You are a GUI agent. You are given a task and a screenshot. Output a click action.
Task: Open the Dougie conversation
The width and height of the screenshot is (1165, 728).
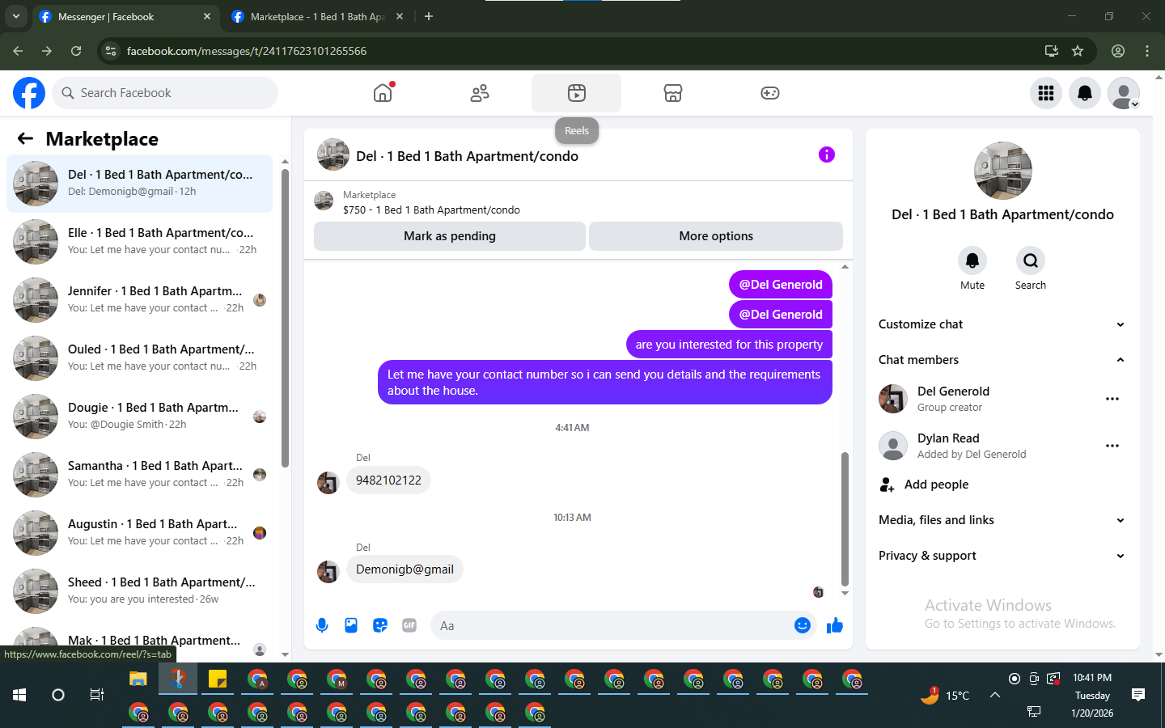[139, 417]
